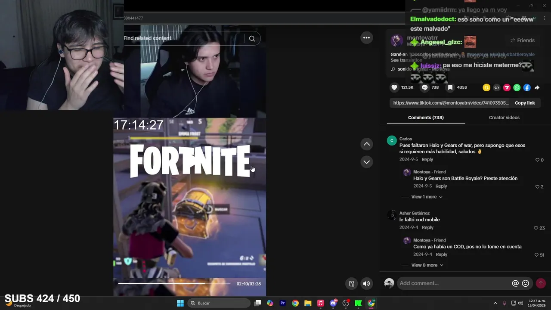Open Kick app from the taskbar
The image size is (551, 310).
(358, 303)
